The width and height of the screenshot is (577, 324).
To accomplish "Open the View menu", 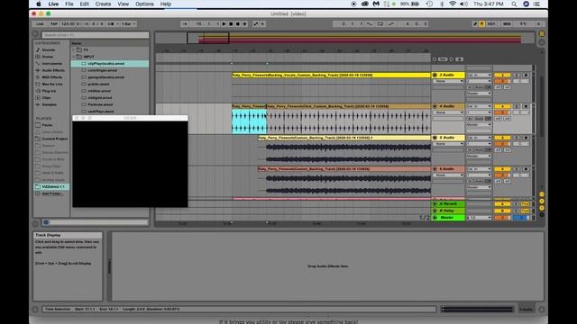I will pyautogui.click(x=123, y=4).
